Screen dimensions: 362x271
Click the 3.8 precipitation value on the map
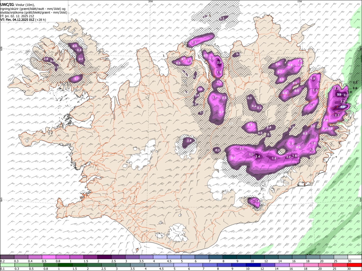[339, 95]
